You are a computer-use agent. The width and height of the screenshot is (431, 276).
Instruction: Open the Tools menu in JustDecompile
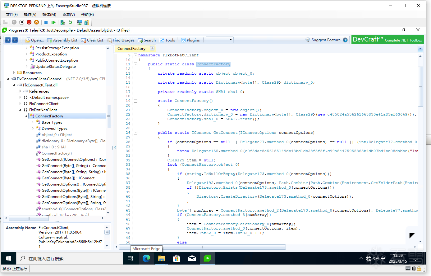point(167,40)
